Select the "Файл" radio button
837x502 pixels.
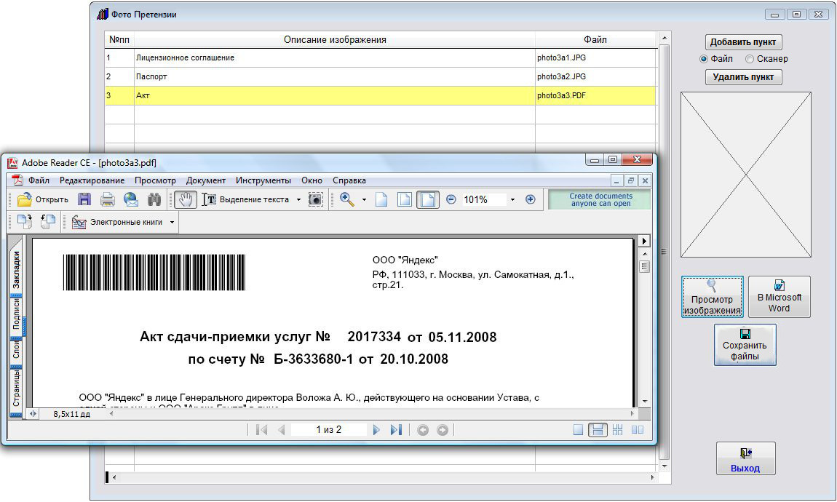(x=704, y=59)
